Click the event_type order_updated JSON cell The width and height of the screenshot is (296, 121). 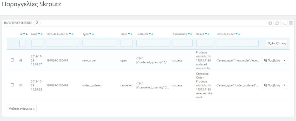pos(238,85)
